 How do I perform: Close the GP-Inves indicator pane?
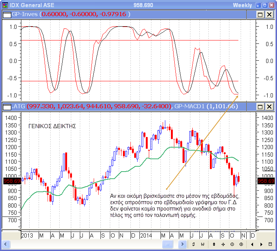point(269,14)
